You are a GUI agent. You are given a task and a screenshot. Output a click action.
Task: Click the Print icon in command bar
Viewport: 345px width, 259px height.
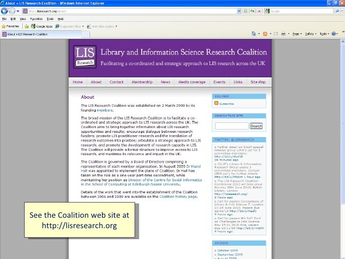pyautogui.click(x=283, y=34)
